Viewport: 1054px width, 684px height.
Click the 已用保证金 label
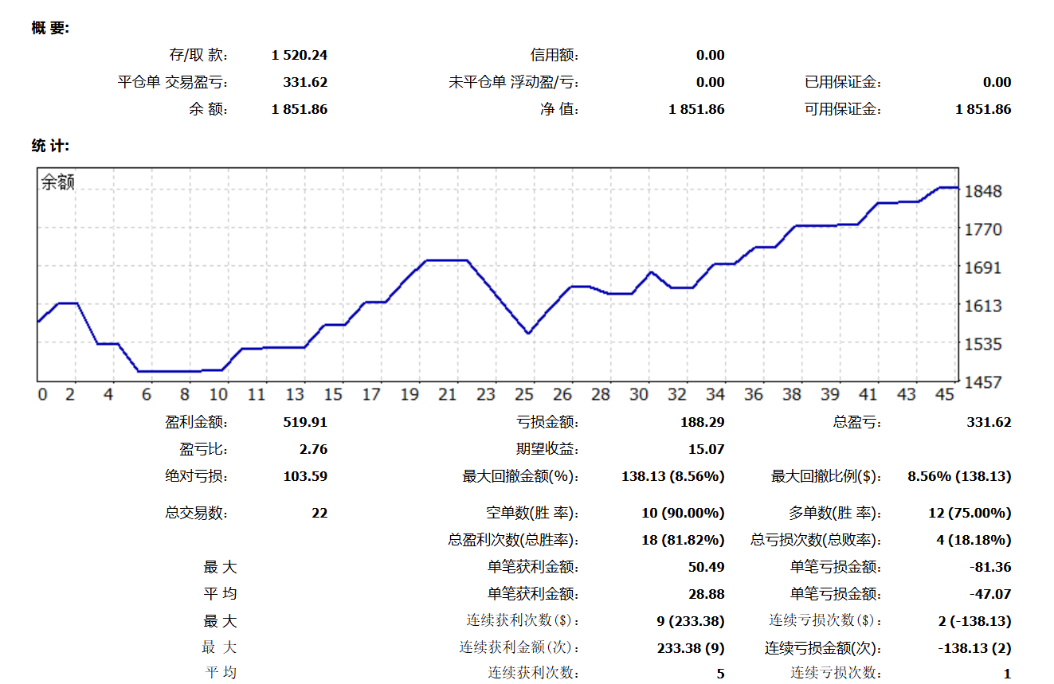(843, 82)
